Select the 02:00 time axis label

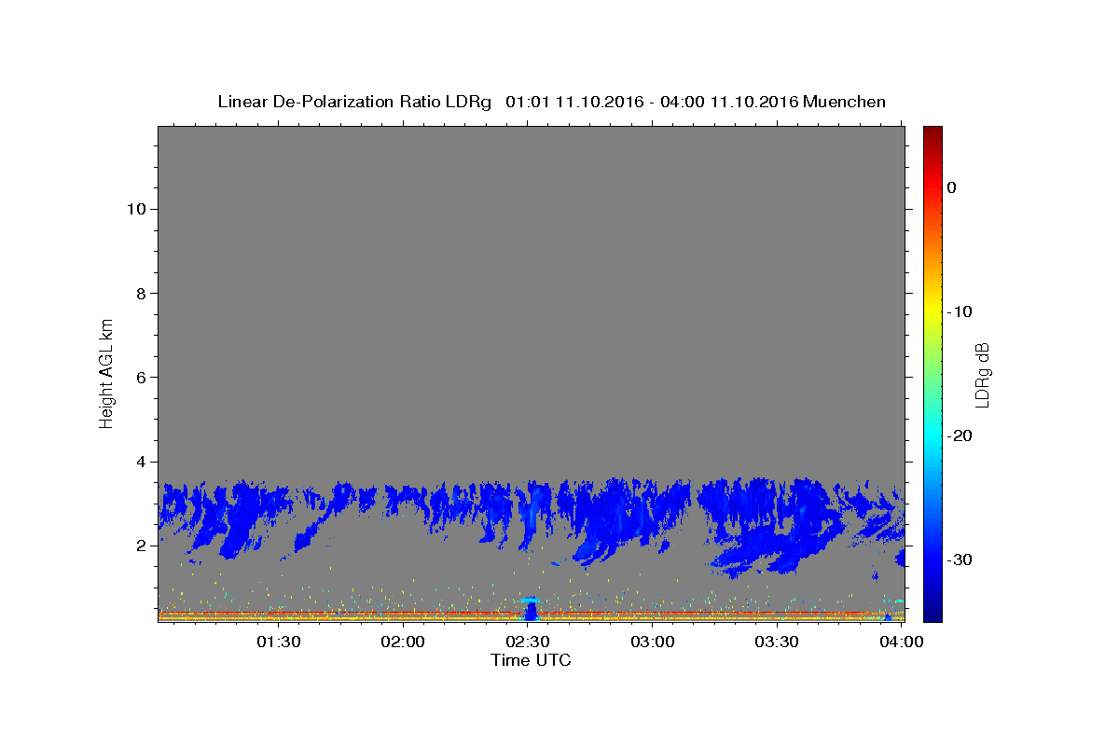[x=404, y=642]
